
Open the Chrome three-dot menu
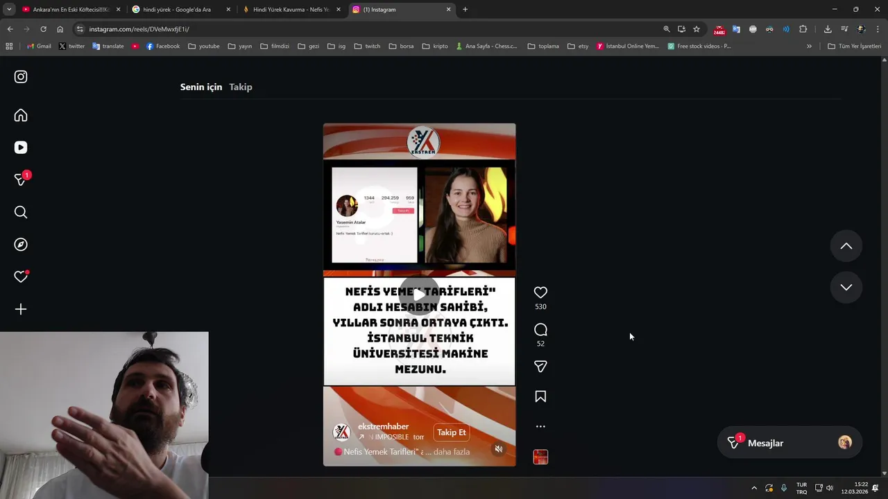pos(878,29)
